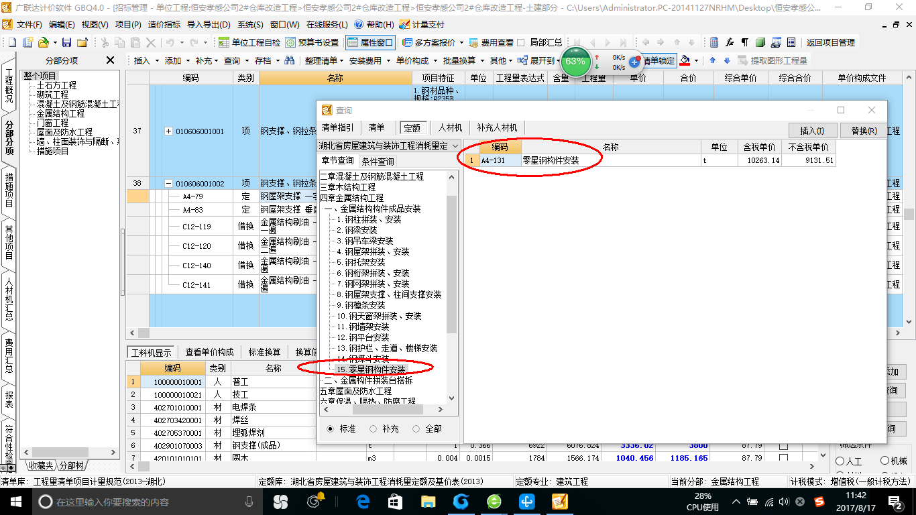Click the green 3D cube icon

click(760, 42)
